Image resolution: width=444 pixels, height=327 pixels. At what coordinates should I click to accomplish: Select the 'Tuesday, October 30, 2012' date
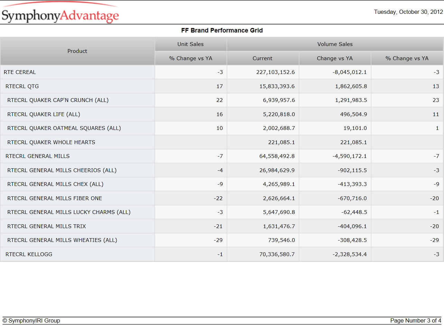coord(408,12)
